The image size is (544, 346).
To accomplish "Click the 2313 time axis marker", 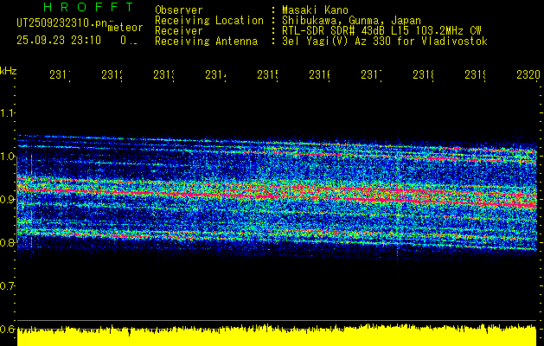I will click(x=164, y=75).
